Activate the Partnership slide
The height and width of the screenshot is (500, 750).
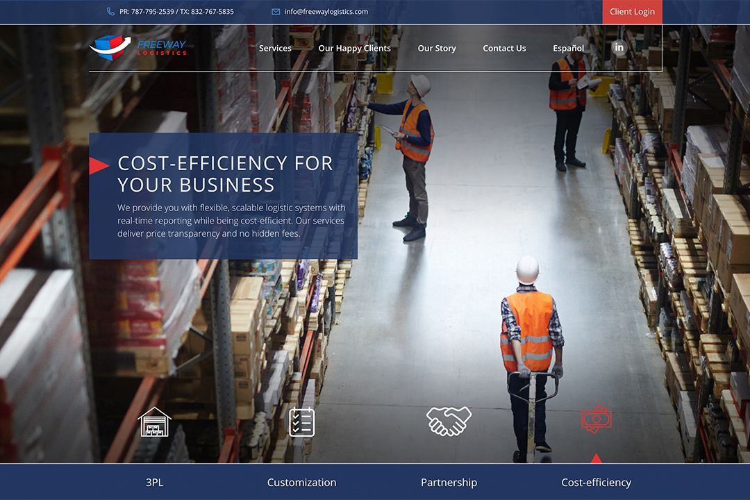(449, 482)
